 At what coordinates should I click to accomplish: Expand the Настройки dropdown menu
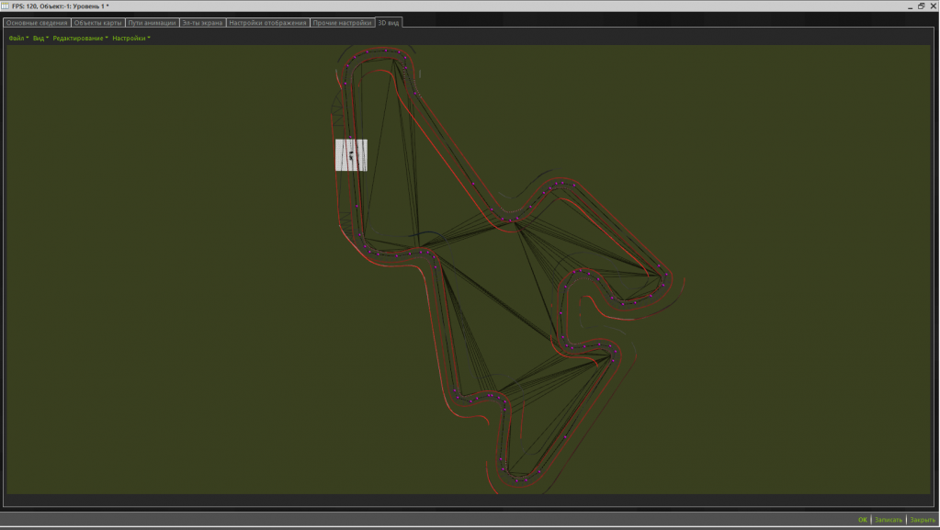130,39
